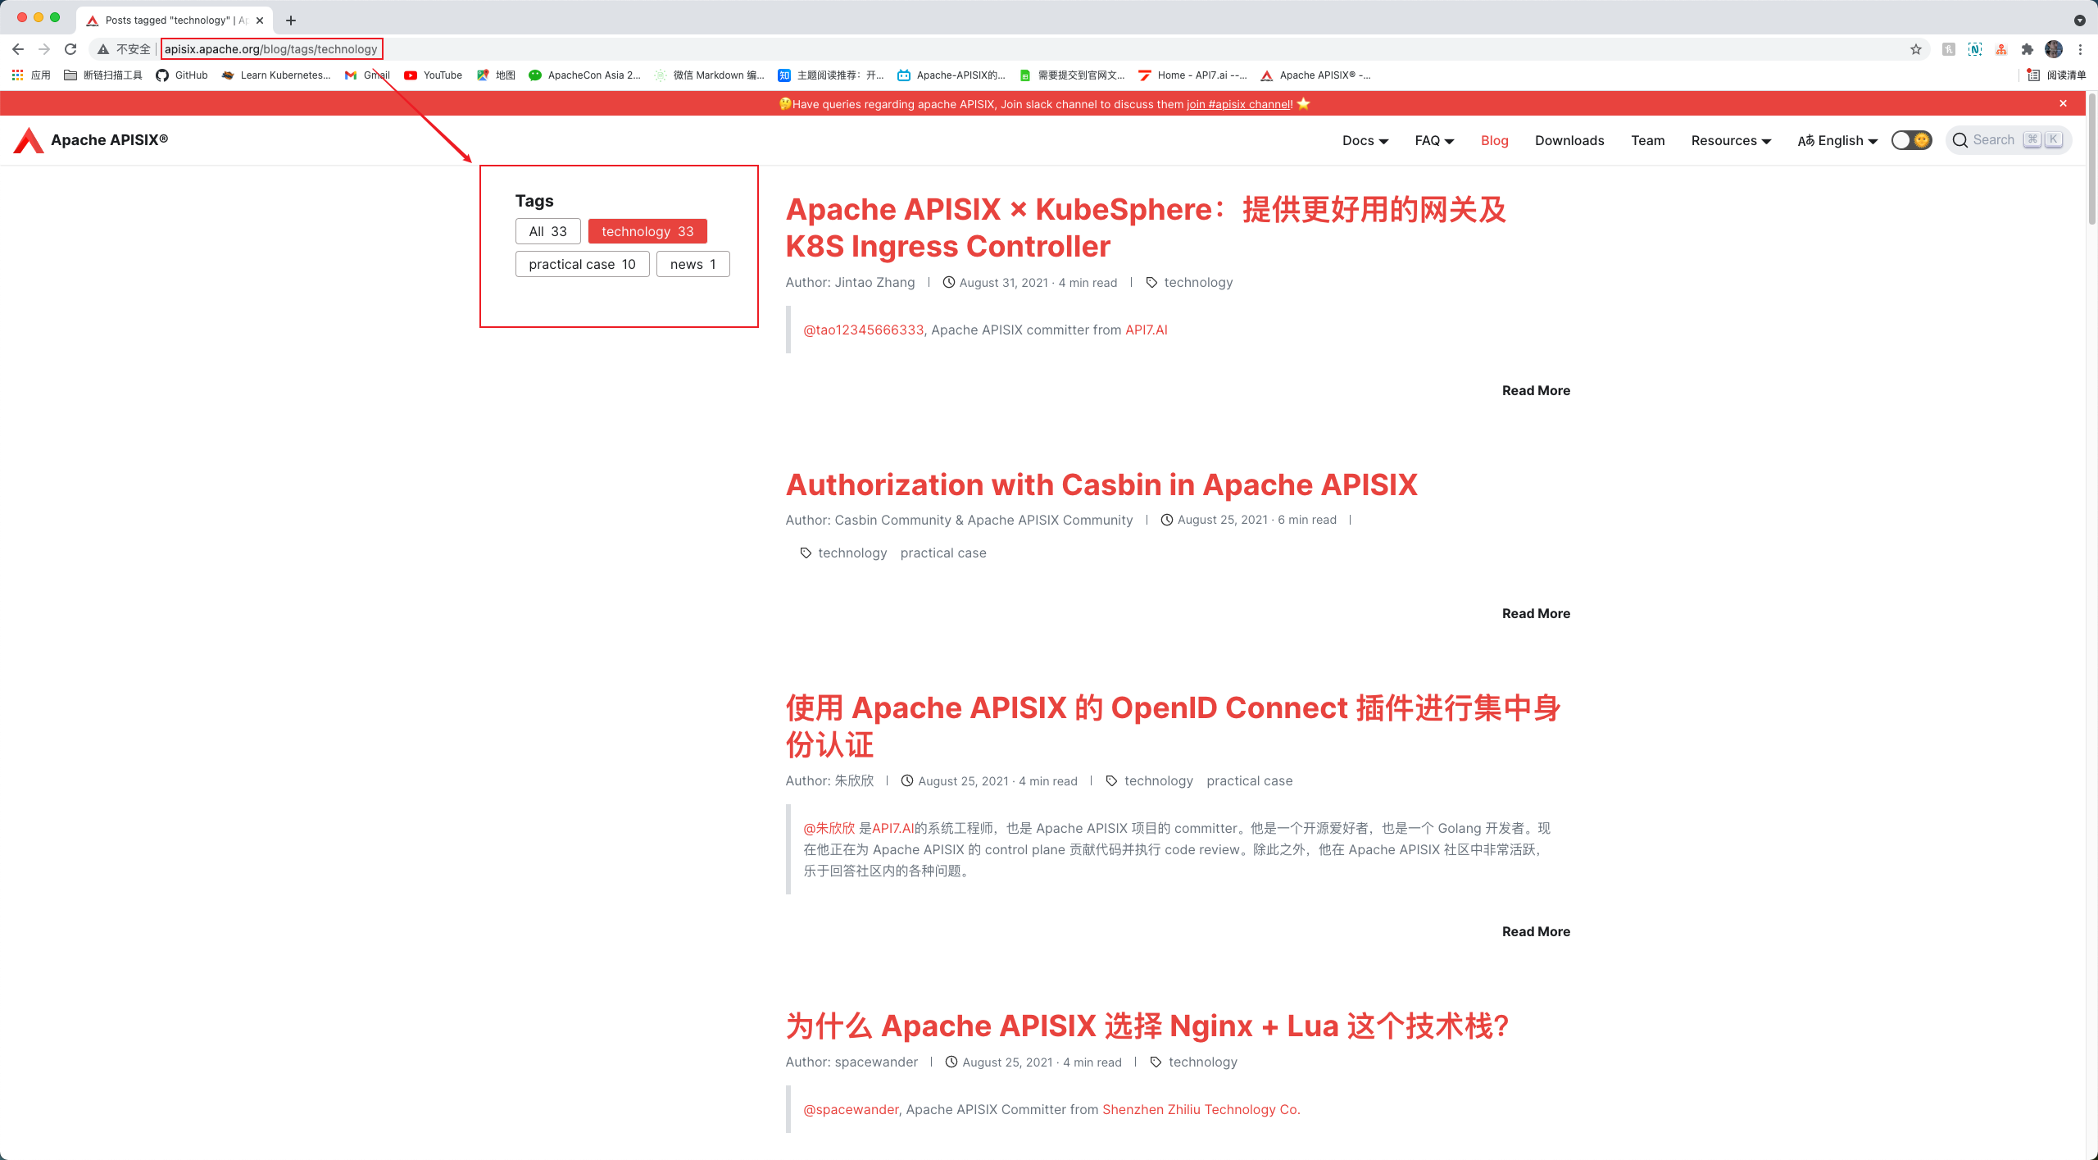Open Authorization with Casbin post title
Screen dimensions: 2098x1160
pos(1101,484)
